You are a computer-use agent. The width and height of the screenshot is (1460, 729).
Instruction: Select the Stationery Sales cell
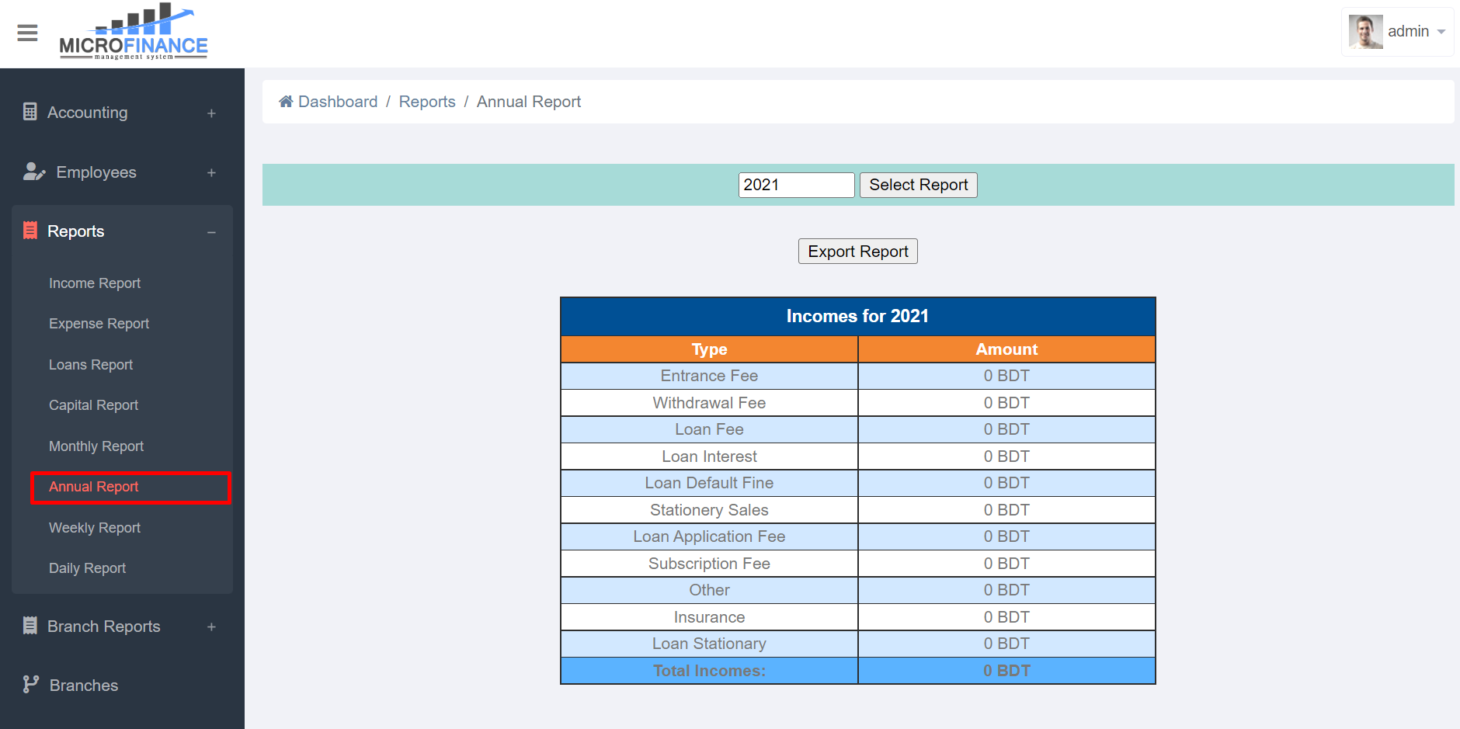pyautogui.click(x=710, y=510)
